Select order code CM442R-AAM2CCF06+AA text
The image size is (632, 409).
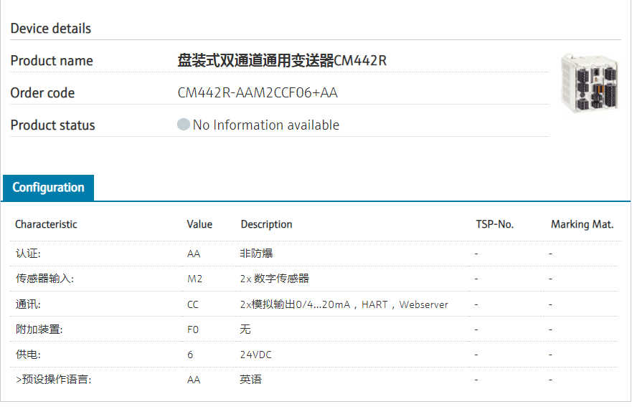[258, 93]
